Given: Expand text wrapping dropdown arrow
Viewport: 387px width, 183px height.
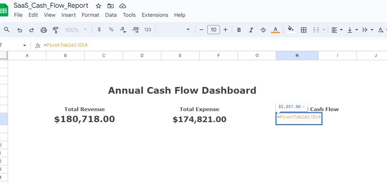Looking at the screenshot, I should [x=372, y=30].
